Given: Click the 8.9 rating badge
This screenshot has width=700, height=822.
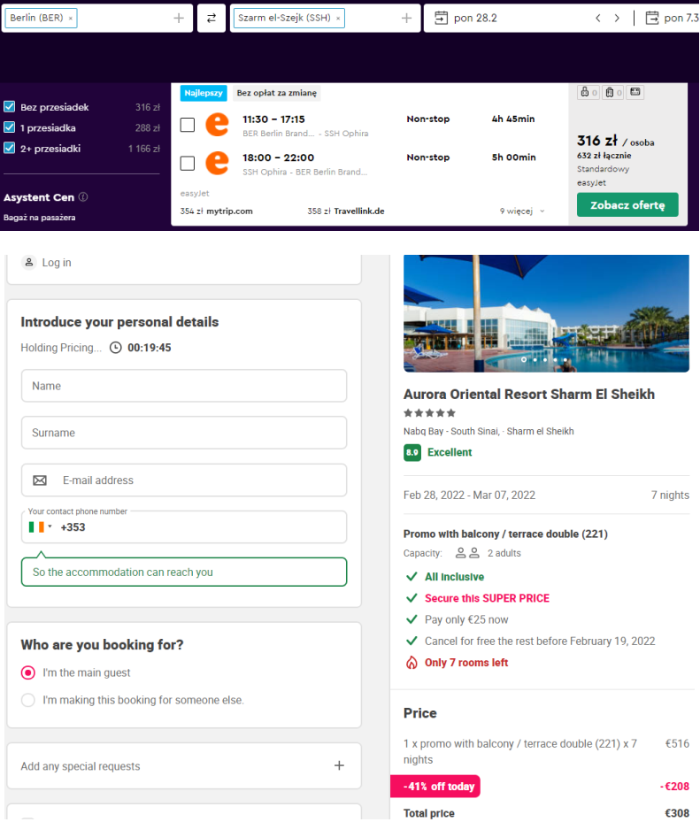Looking at the screenshot, I should [412, 452].
